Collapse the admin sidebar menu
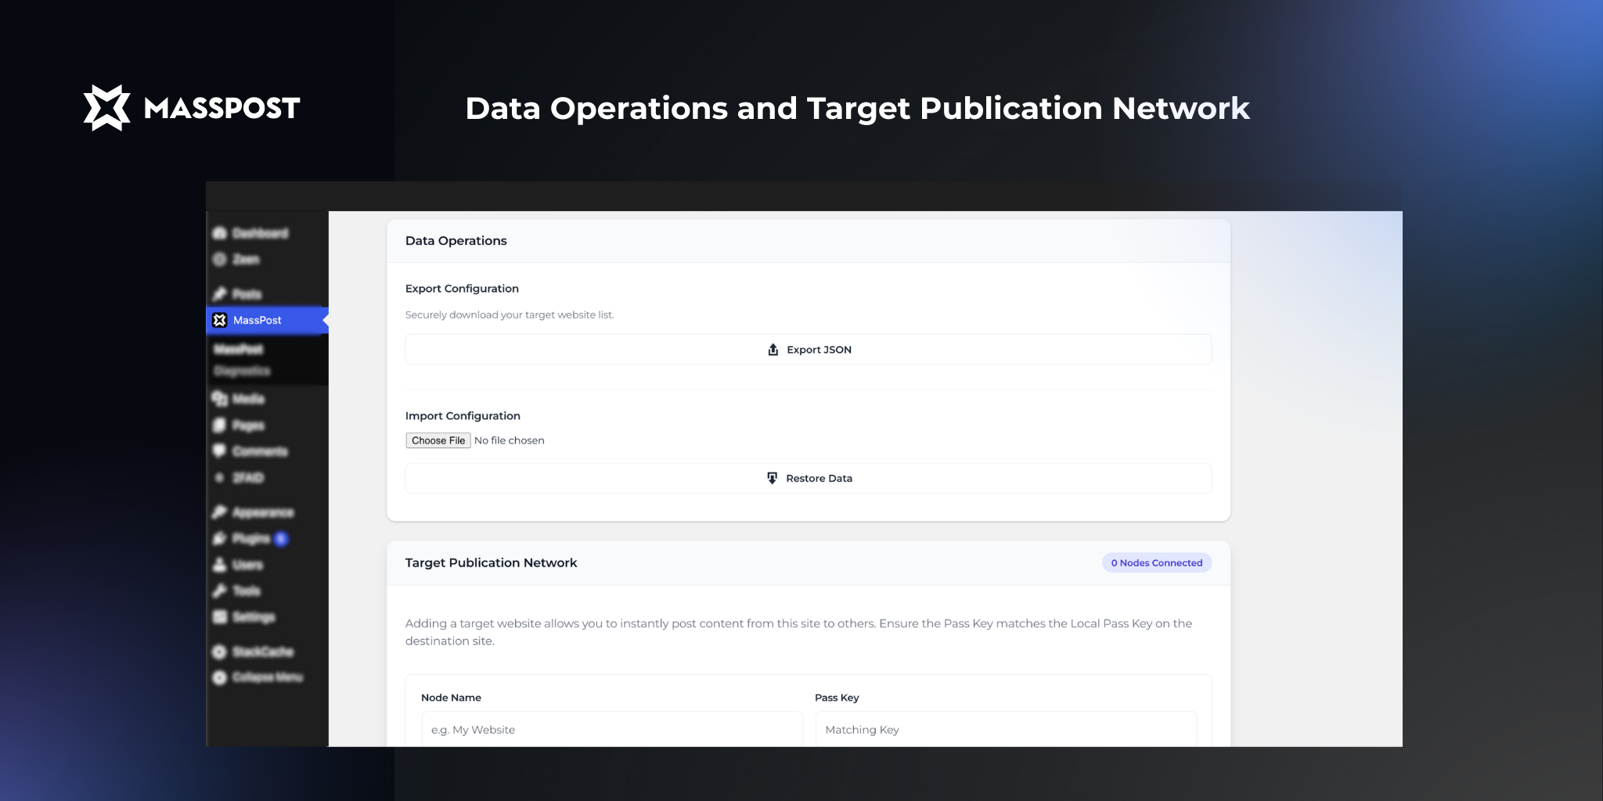Image resolution: width=1603 pixels, height=801 pixels. coord(266,677)
